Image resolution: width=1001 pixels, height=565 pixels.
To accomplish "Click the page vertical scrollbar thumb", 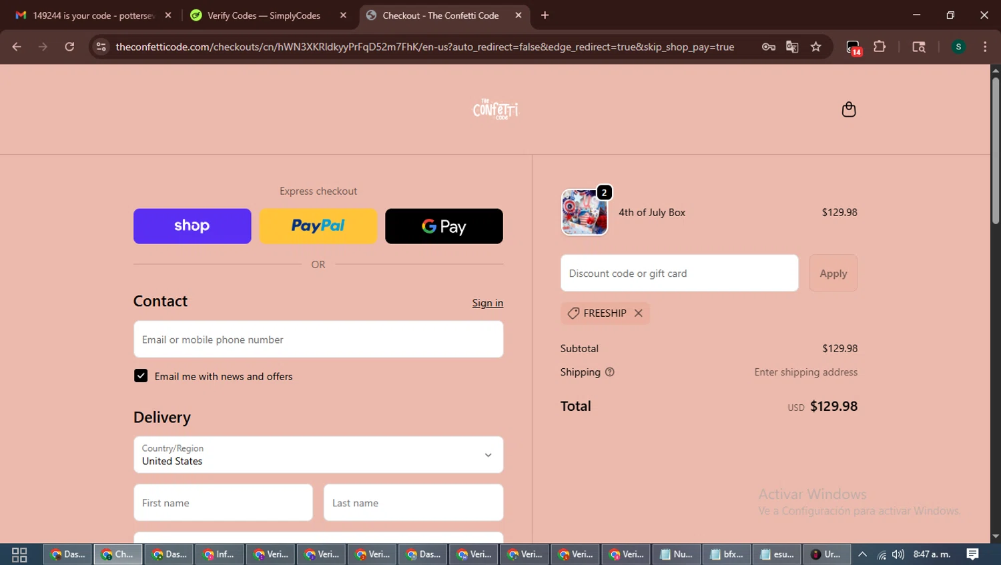I will (995, 150).
